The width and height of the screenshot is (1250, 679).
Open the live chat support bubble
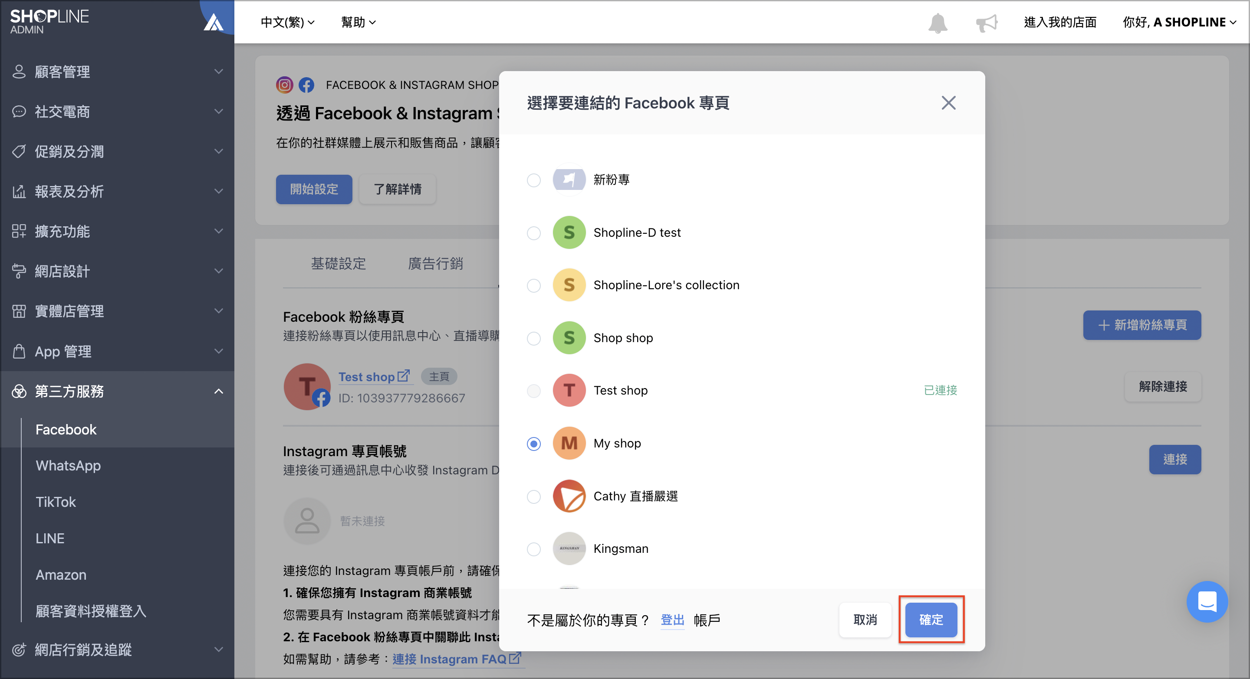tap(1207, 601)
